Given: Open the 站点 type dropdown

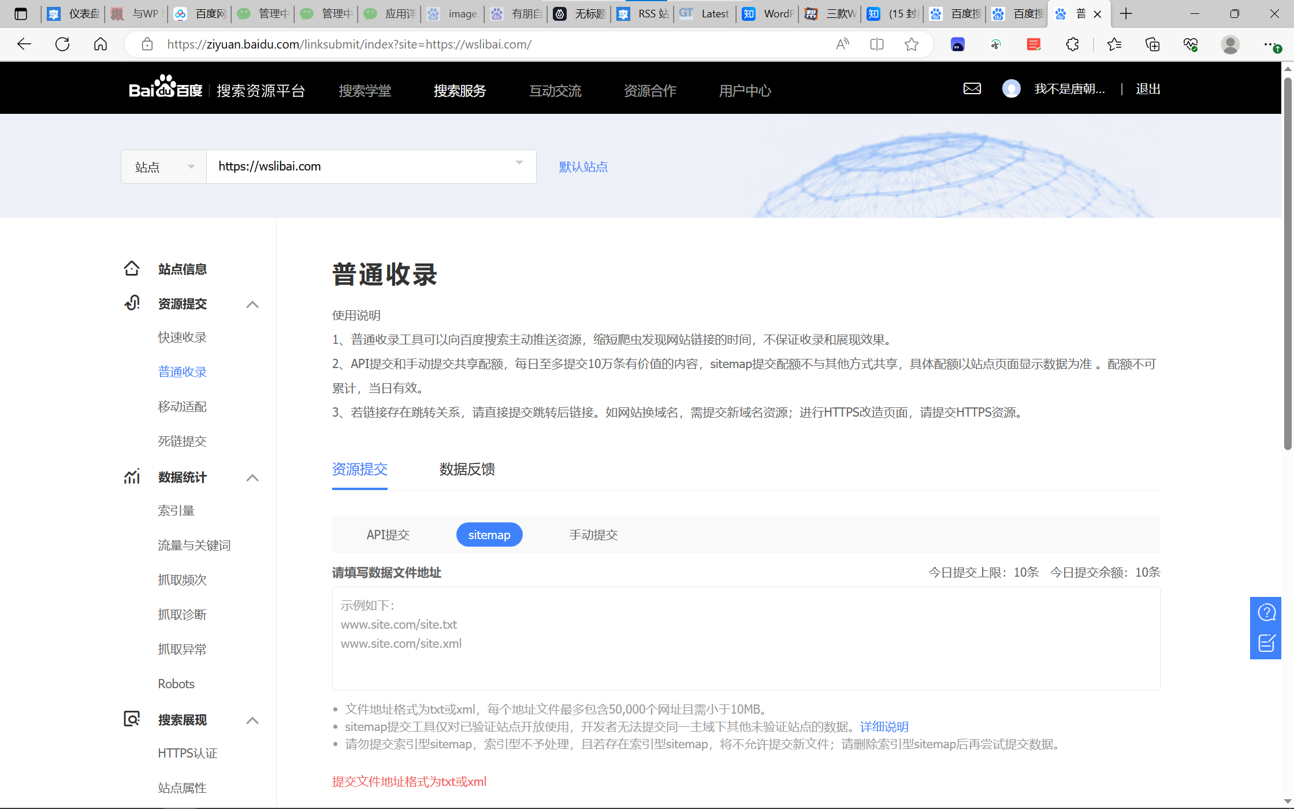Looking at the screenshot, I should point(163,167).
